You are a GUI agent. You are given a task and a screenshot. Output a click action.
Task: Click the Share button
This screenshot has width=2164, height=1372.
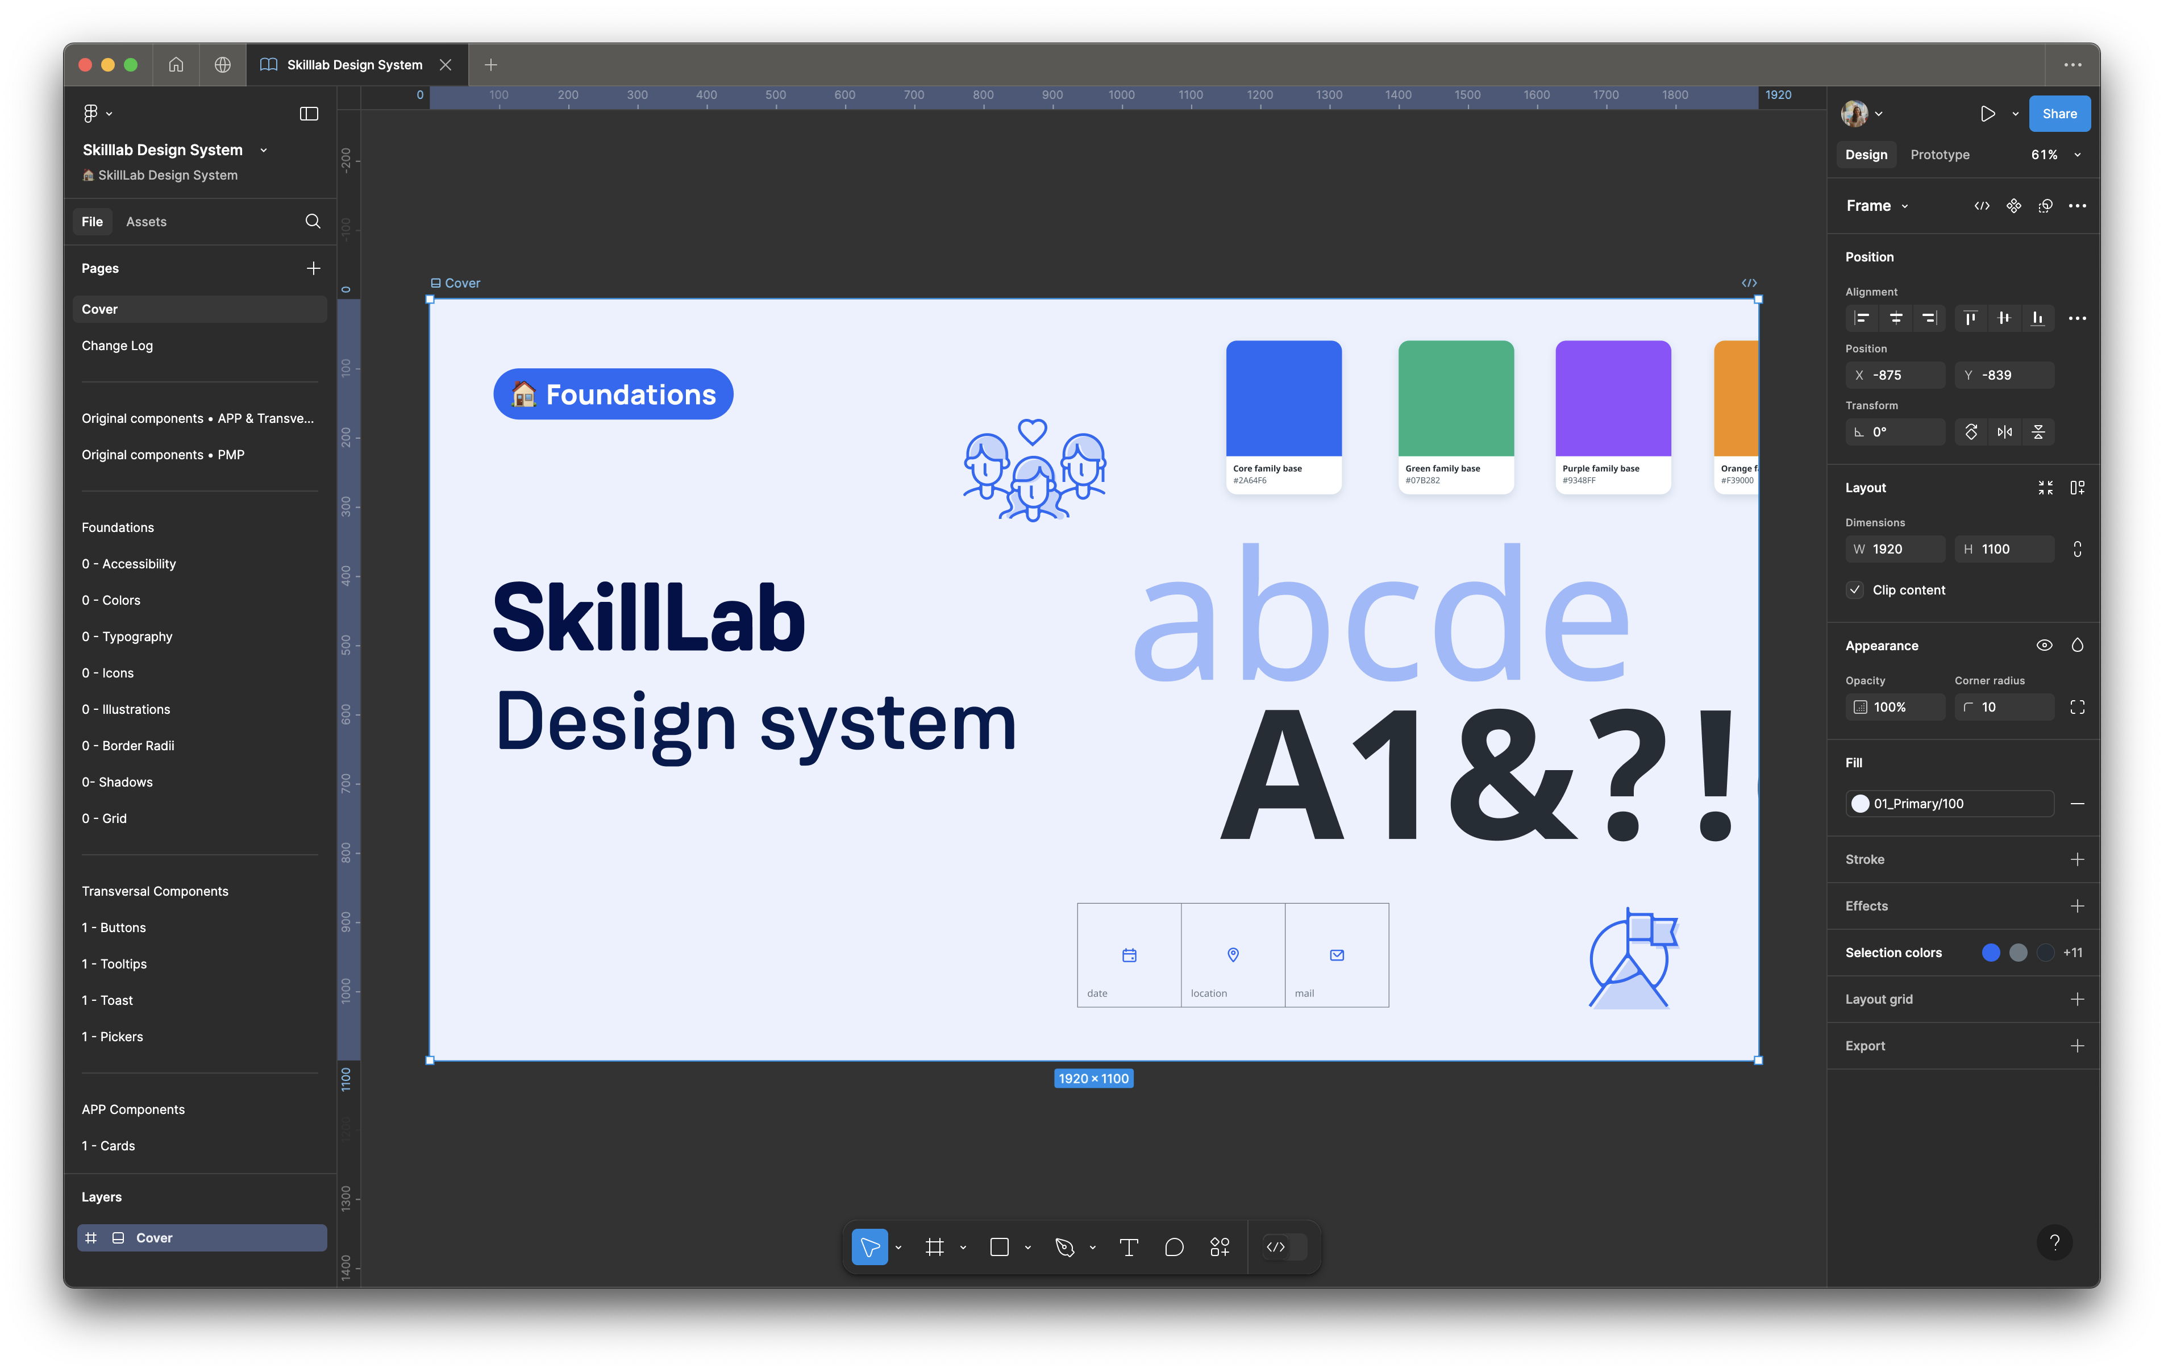[x=2059, y=113]
